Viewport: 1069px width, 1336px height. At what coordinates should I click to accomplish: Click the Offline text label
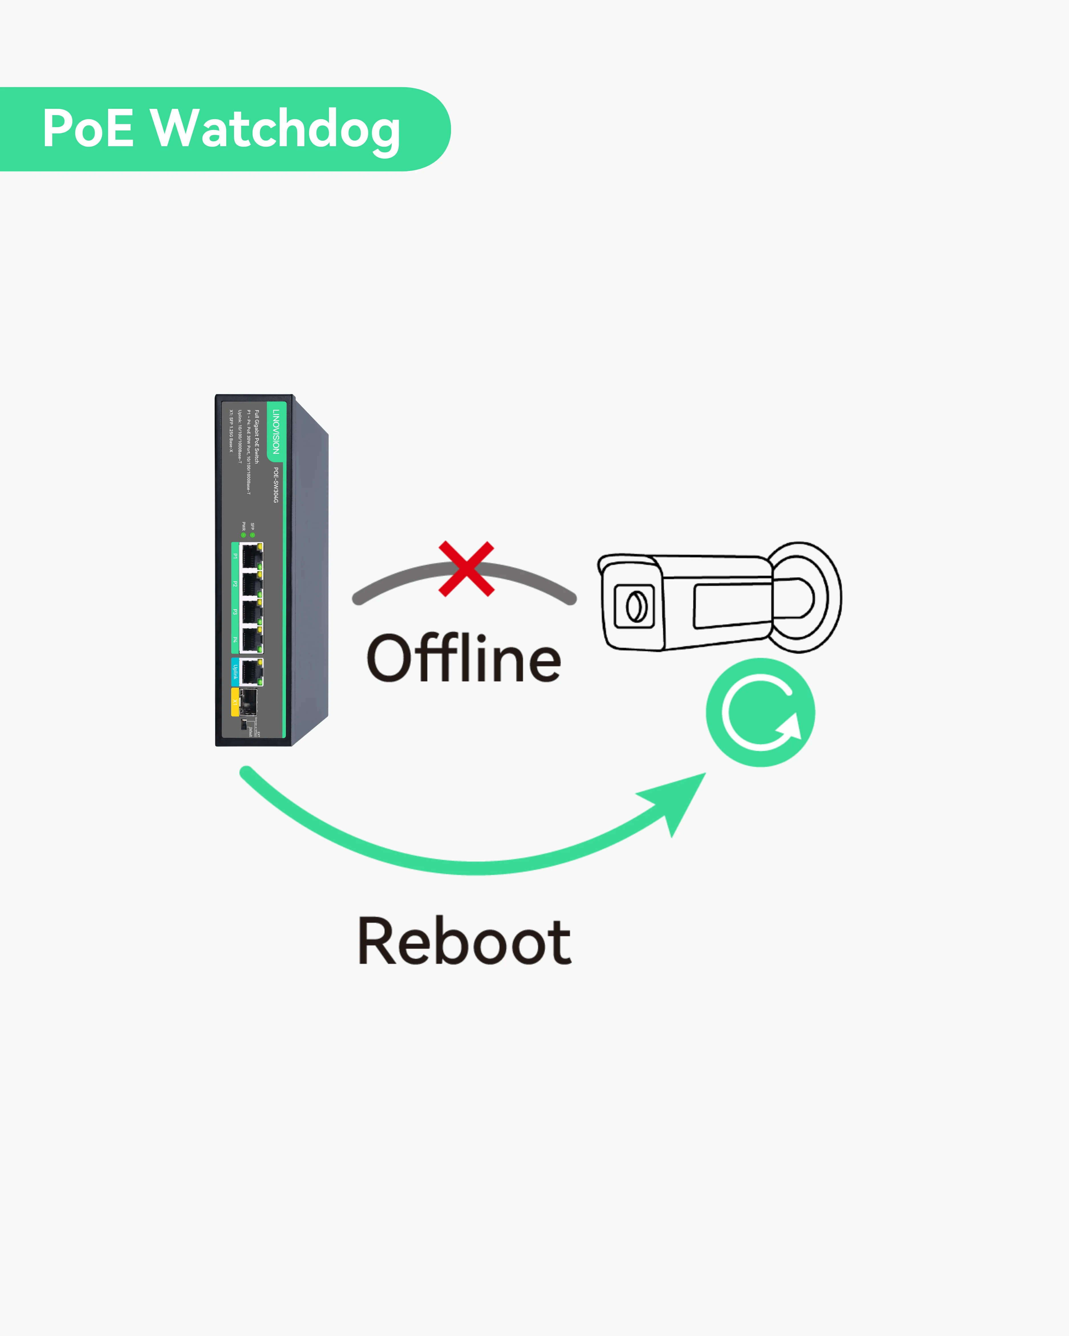pyautogui.click(x=464, y=658)
